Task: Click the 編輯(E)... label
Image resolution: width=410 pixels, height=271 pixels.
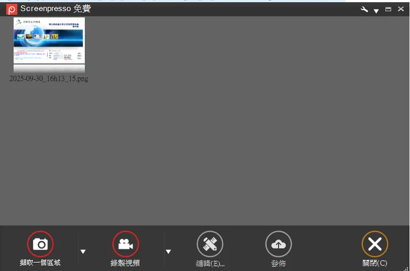Action: coord(210,263)
